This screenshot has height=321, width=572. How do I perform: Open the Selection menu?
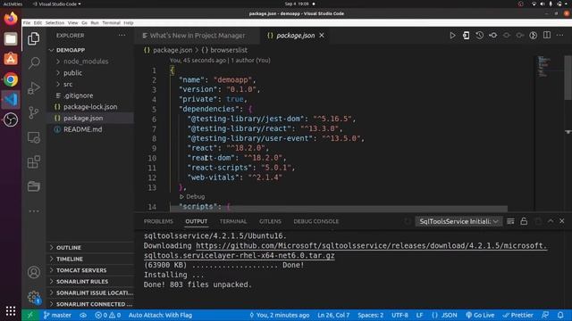coord(55,23)
